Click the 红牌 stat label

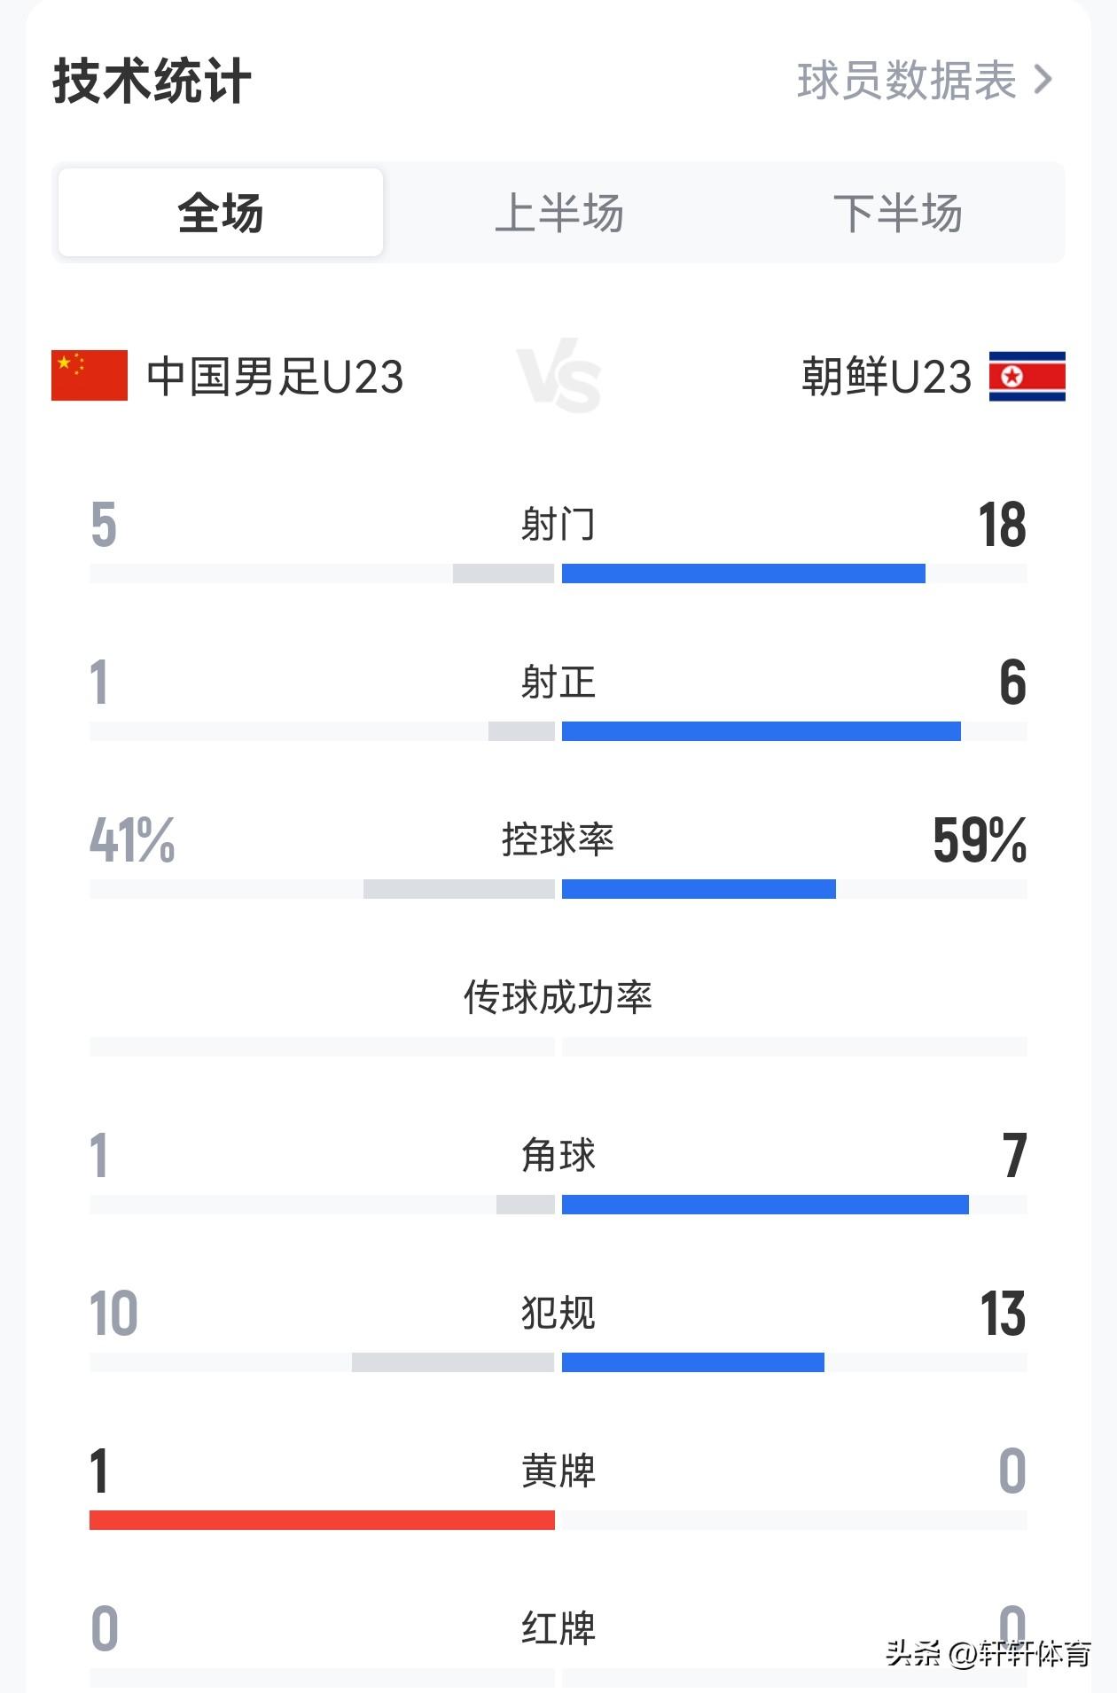[x=558, y=1625]
